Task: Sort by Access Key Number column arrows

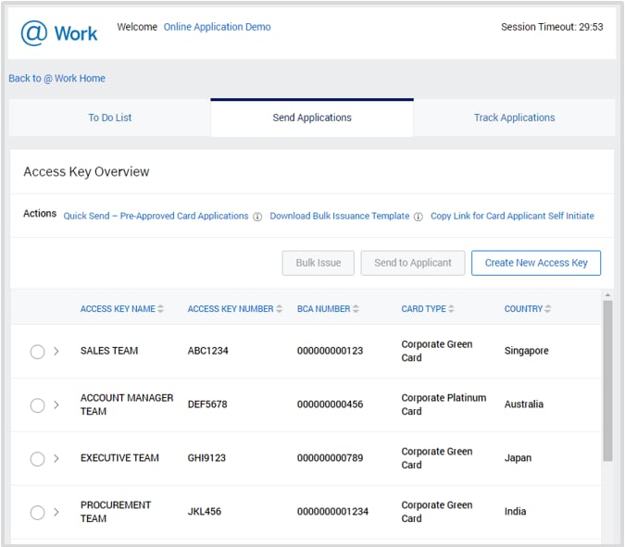Action: tap(280, 309)
